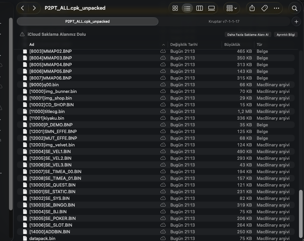This screenshot has width=304, height=241.
Task: Open the tag editor icon
Action: (264, 8)
